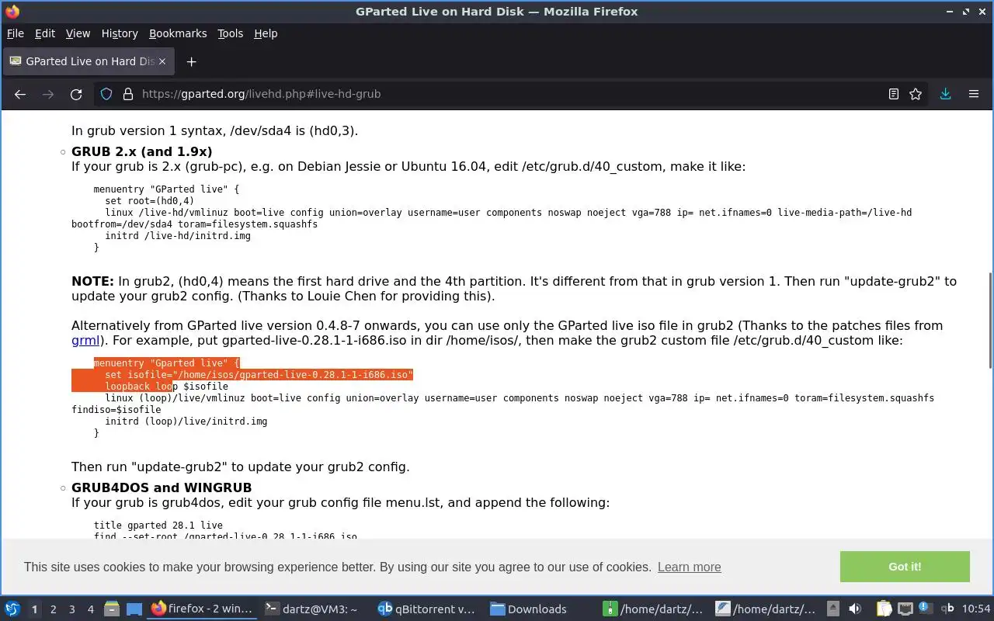The width and height of the screenshot is (994, 621).
Task: Toggle reader view for this page
Action: pos(894,94)
